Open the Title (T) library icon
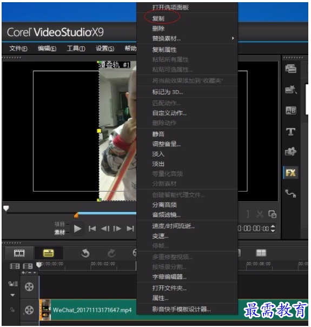311x327 pixels. pyautogui.click(x=291, y=131)
